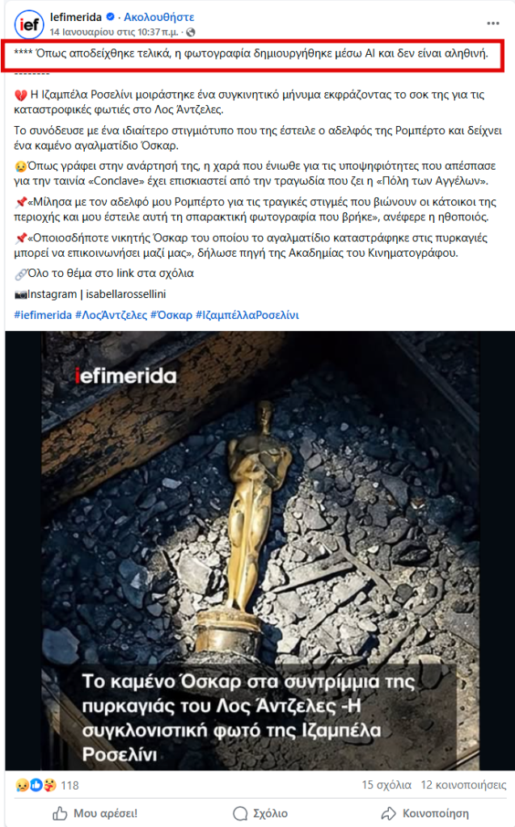Click the Κοινοποίηση share button label

(x=436, y=813)
